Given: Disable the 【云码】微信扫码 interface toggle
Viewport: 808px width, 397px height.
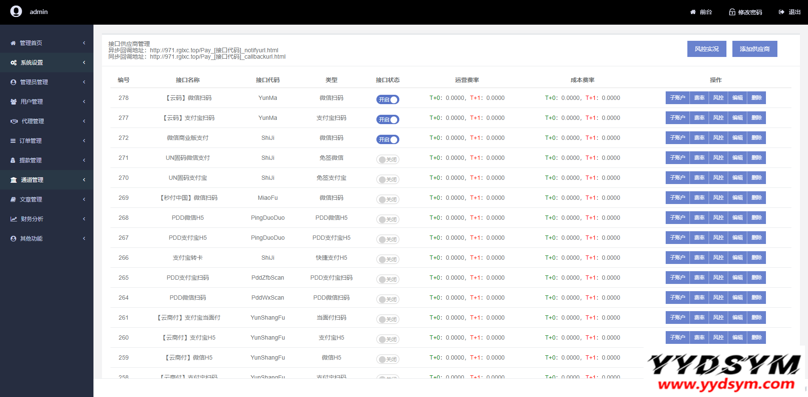Looking at the screenshot, I should pyautogui.click(x=387, y=99).
